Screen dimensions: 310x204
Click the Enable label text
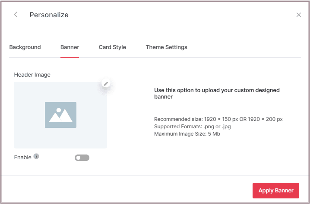22,158
